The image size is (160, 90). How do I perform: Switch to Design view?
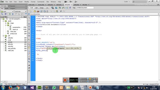point(42,8)
